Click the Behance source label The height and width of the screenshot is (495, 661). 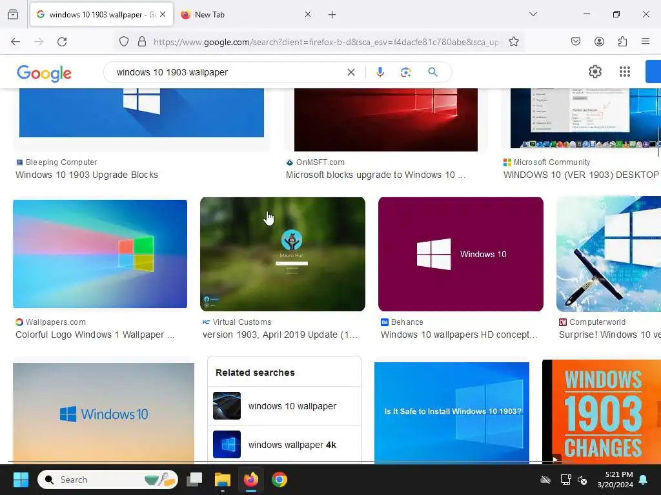pyautogui.click(x=407, y=322)
